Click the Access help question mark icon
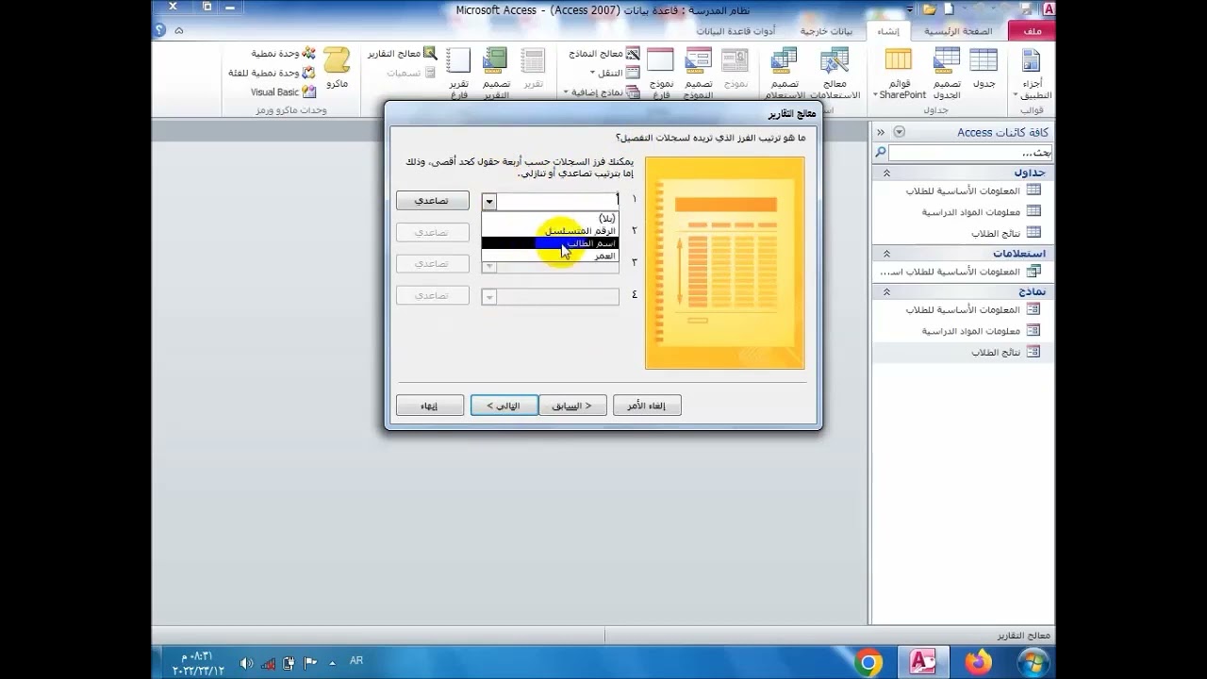The image size is (1207, 679). (160, 31)
